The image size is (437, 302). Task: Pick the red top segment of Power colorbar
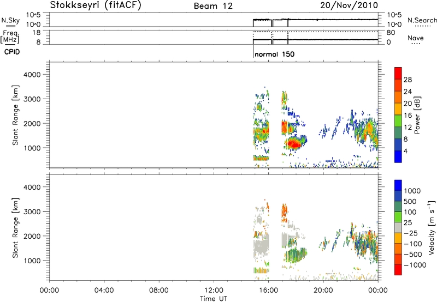pyautogui.click(x=398, y=73)
